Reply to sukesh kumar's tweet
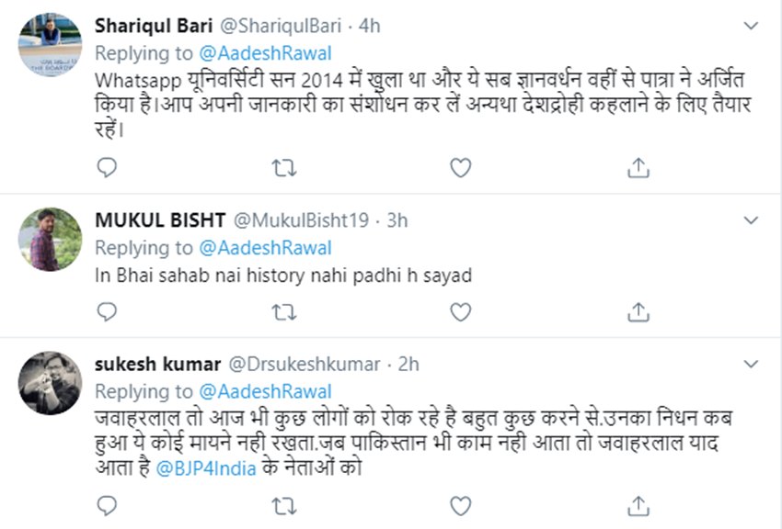782x529 pixels. coord(108,504)
